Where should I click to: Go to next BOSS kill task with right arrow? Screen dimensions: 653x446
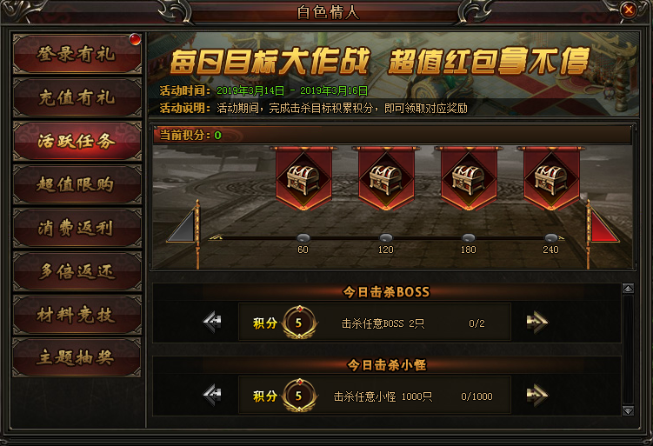pos(536,322)
